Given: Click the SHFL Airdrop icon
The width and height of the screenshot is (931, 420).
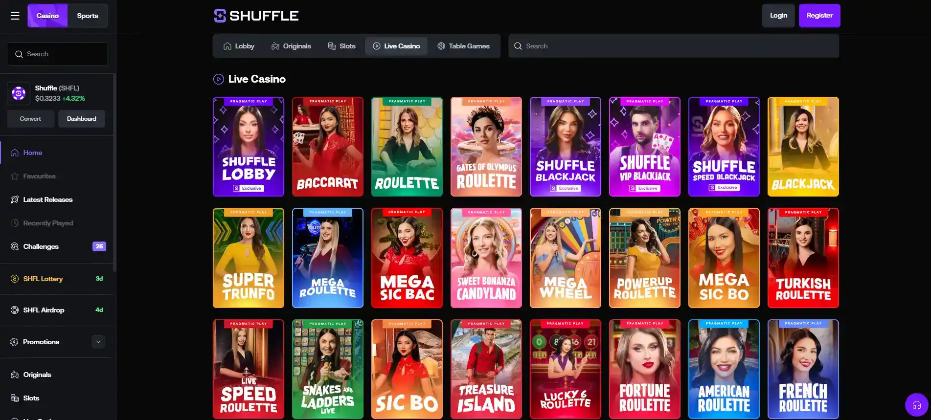Looking at the screenshot, I should [15, 310].
